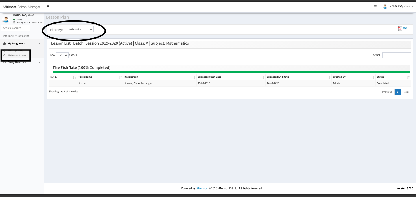
Task: Click the Next pagination button
Action: pos(406,92)
